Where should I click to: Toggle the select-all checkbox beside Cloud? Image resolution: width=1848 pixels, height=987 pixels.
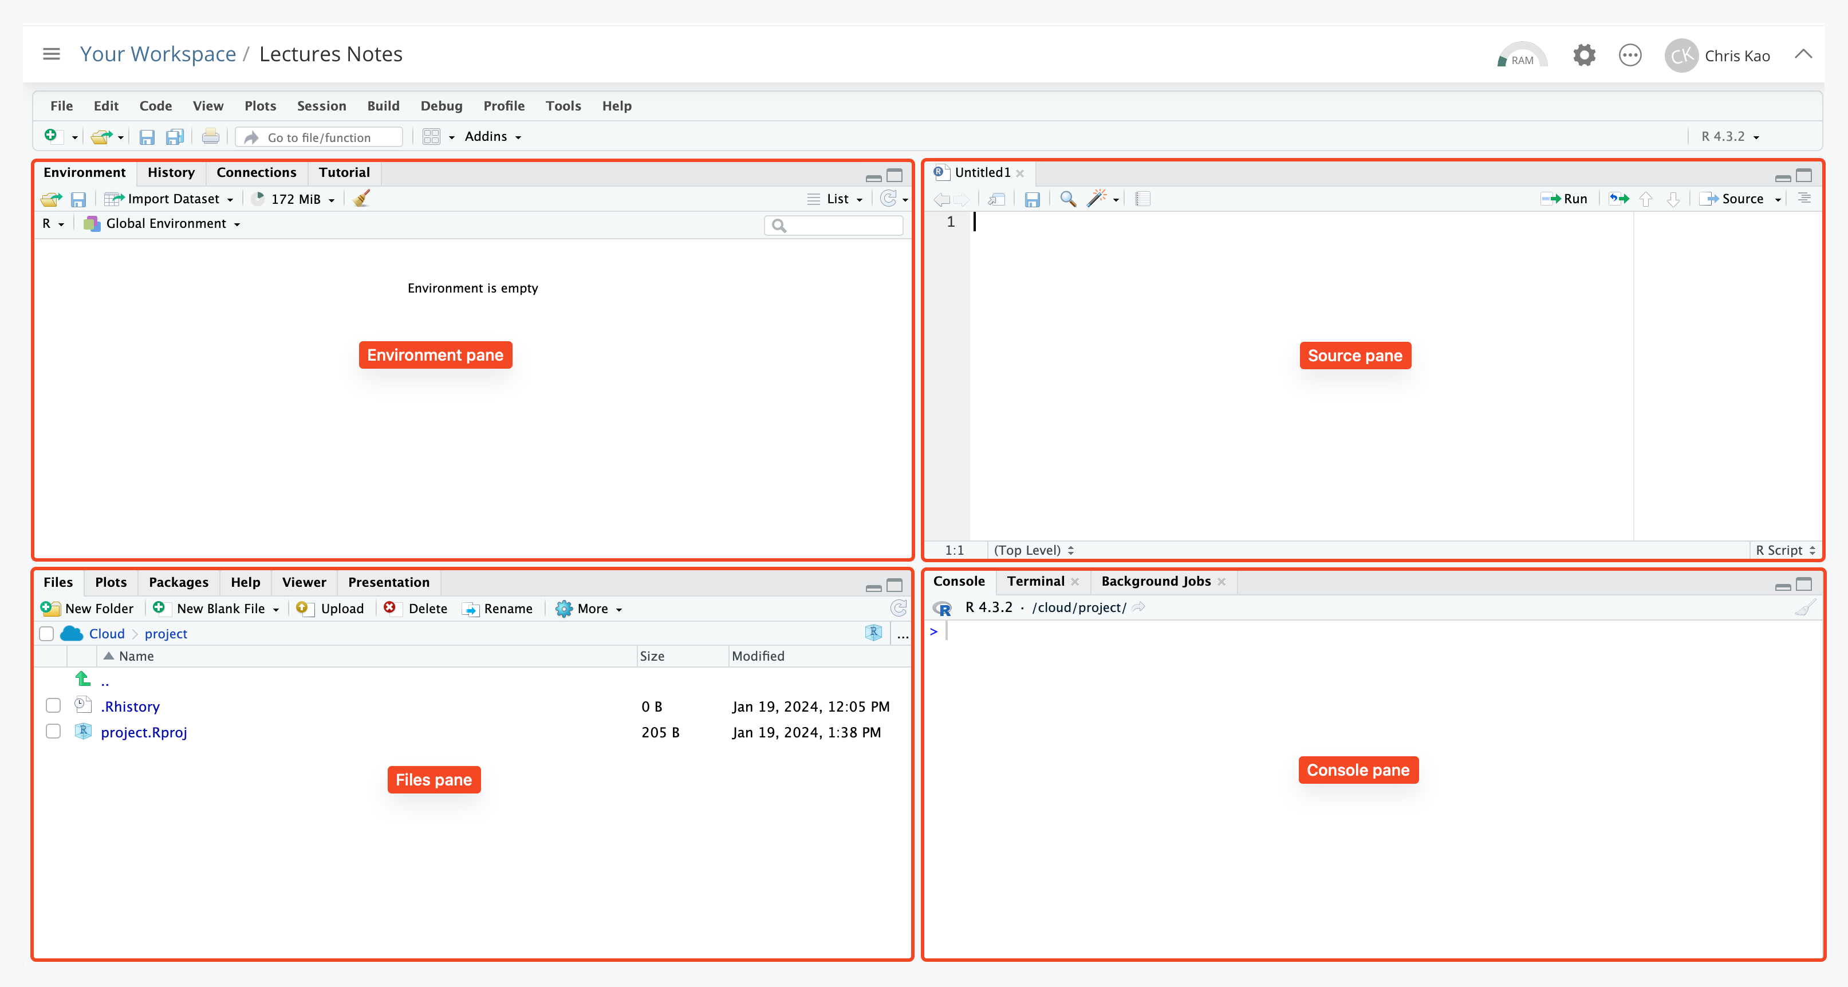point(46,633)
